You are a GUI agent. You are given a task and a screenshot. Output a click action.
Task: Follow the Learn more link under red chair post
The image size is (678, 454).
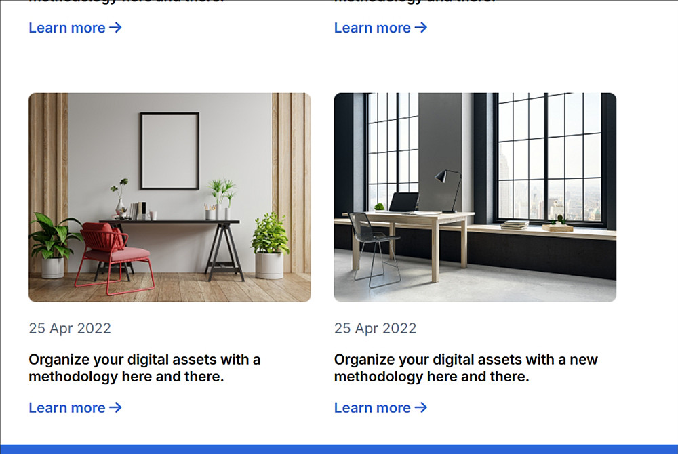click(x=75, y=407)
